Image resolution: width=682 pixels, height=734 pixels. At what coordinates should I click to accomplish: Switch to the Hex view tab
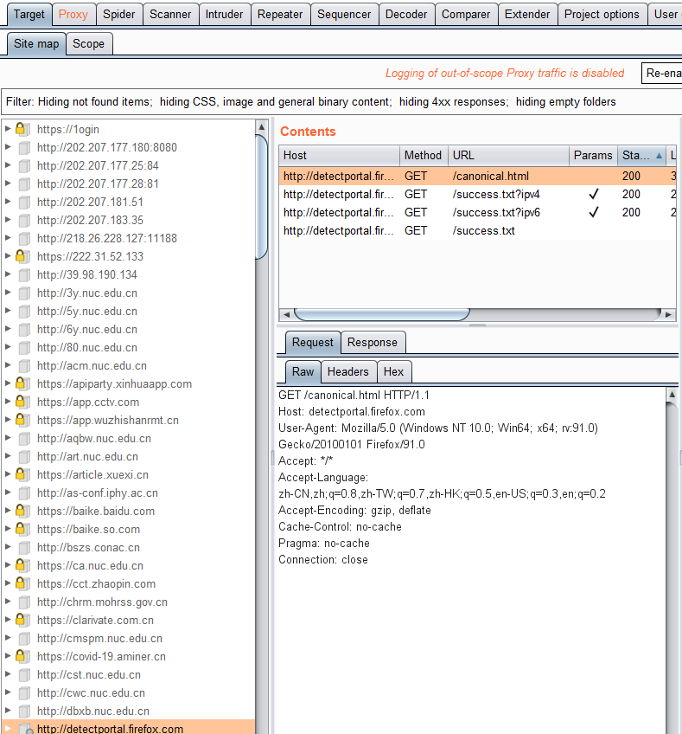(x=393, y=372)
